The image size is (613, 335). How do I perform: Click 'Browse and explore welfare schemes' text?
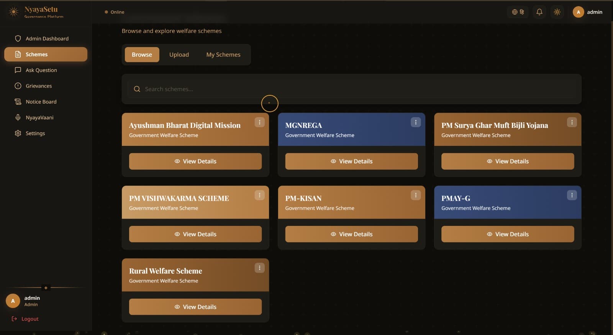[172, 31]
